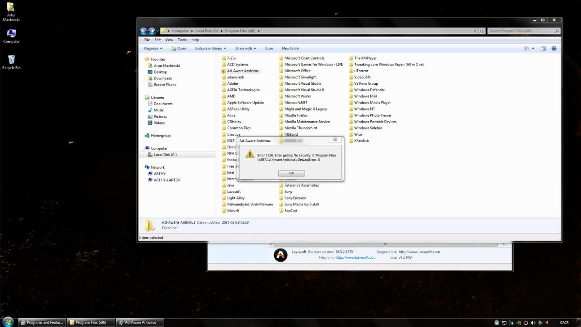Click the change view icon in toolbar
Screen dimensions: 581x327
pos(526,48)
